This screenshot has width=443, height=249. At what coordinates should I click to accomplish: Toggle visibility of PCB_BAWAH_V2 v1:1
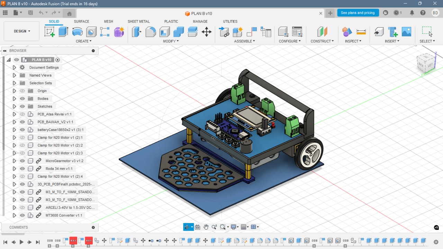[x=22, y=122]
